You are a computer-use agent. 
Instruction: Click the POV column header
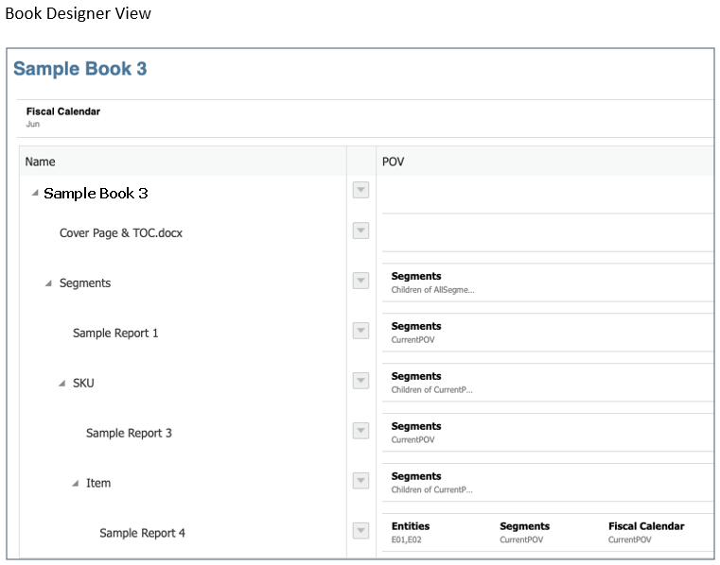[x=393, y=162]
